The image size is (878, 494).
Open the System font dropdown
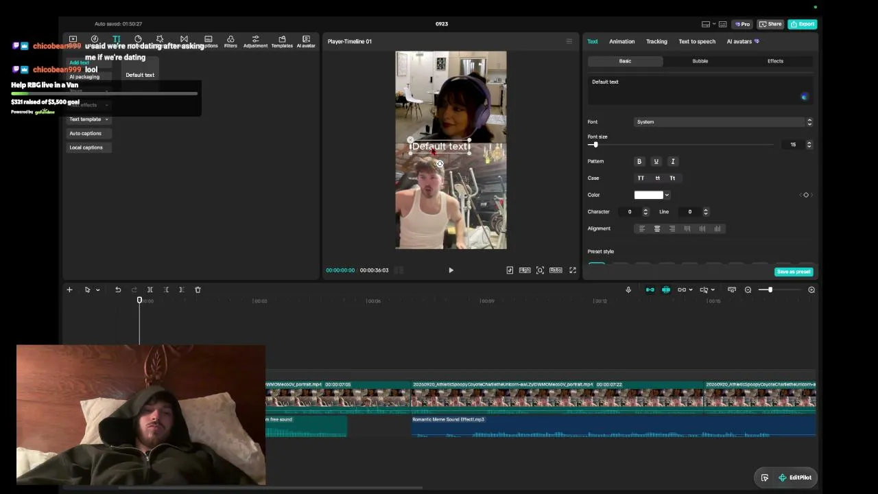723,122
